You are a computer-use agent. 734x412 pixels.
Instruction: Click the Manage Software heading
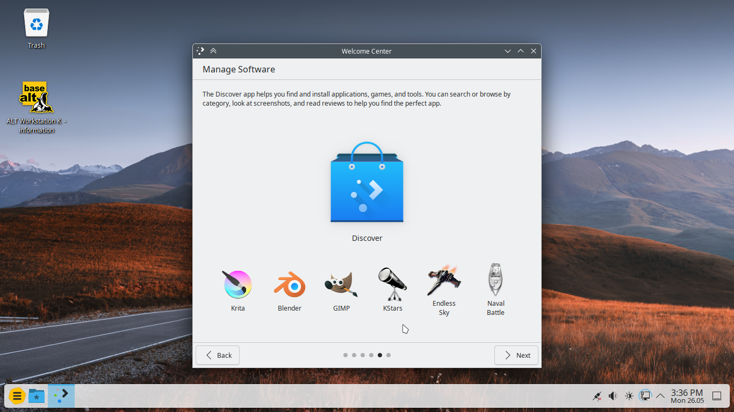(239, 69)
